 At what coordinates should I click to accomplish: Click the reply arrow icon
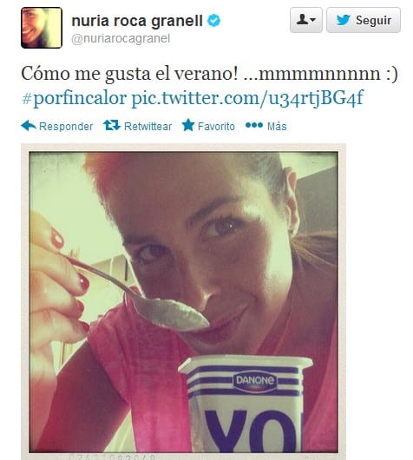29,126
